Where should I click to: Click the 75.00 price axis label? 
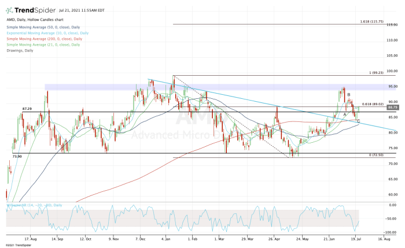tap(393, 148)
